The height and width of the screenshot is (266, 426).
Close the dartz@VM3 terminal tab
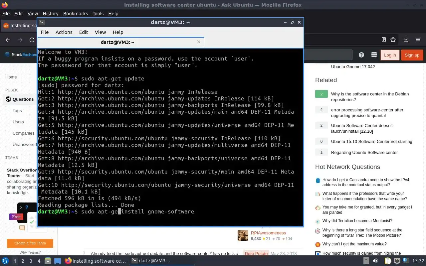[199, 42]
